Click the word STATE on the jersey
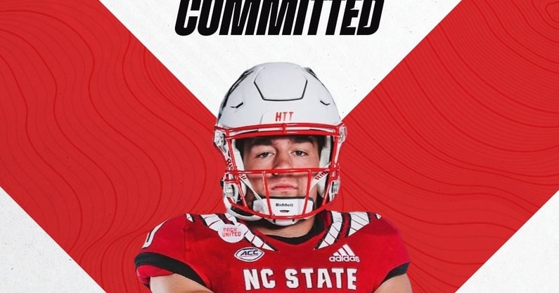Viewport: 559px width, 293px height. pyautogui.click(x=321, y=279)
